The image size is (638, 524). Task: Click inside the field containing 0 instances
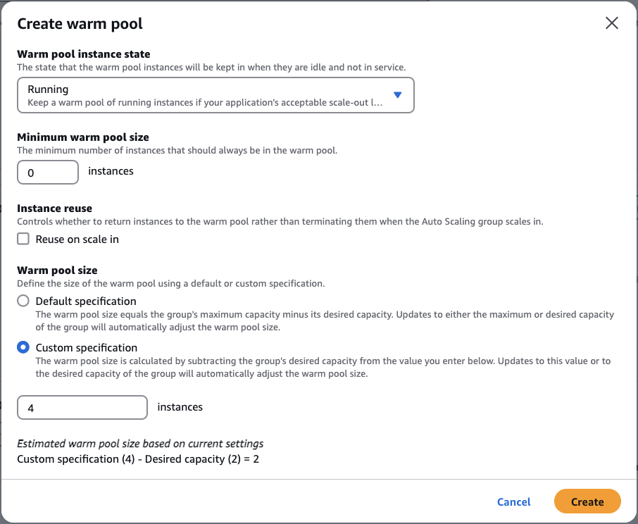click(x=47, y=172)
